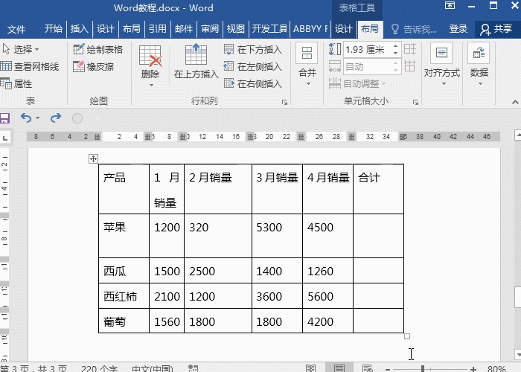The image size is (521, 372).
Task: Click the Redo icon
Action: 56,118
